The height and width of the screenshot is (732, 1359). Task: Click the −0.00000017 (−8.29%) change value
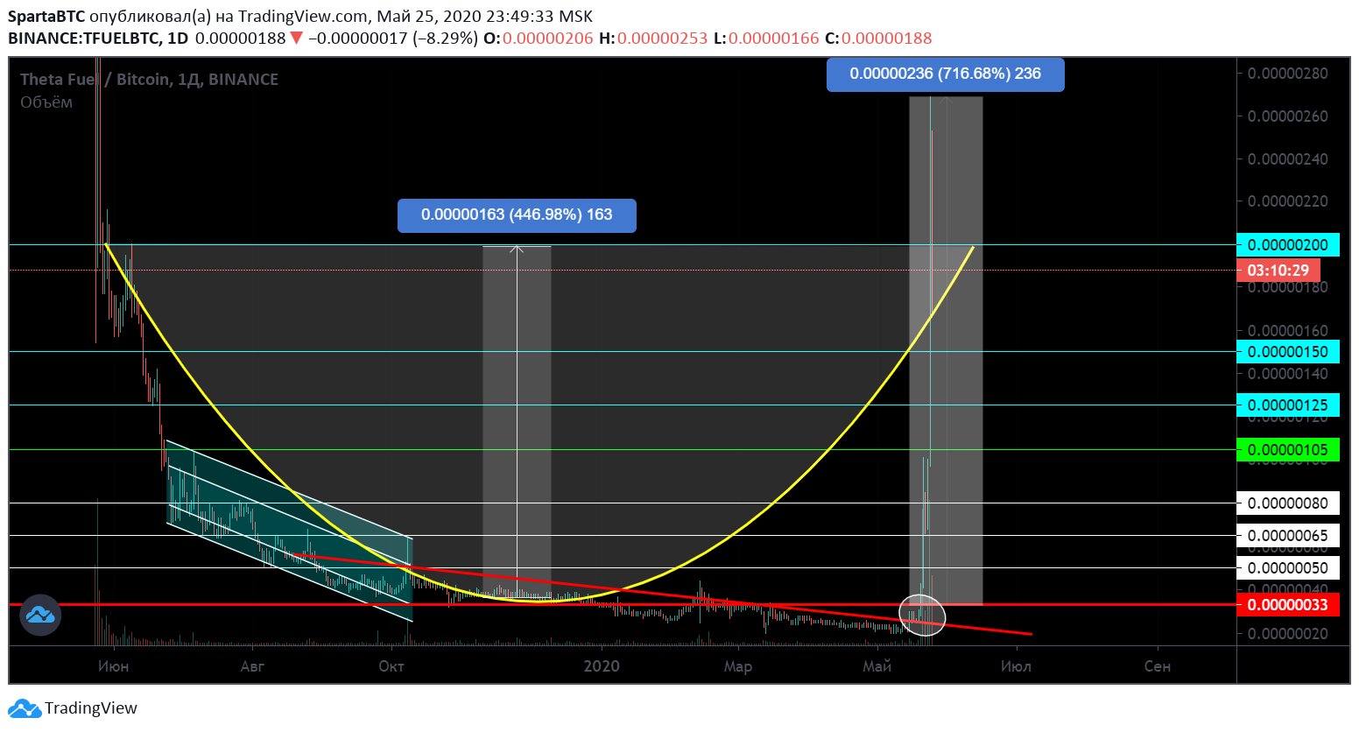coord(393,39)
